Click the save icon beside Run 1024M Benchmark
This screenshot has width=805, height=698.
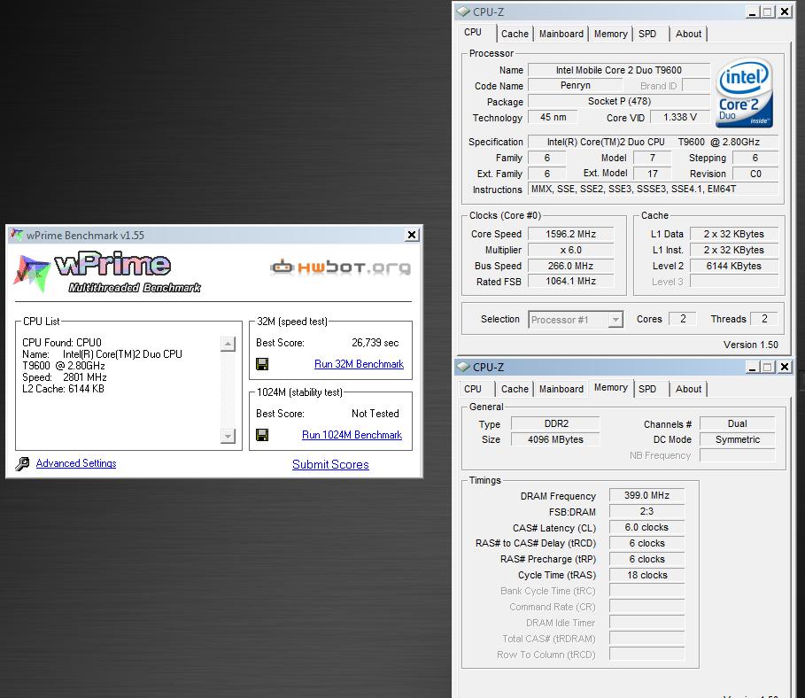coord(262,435)
